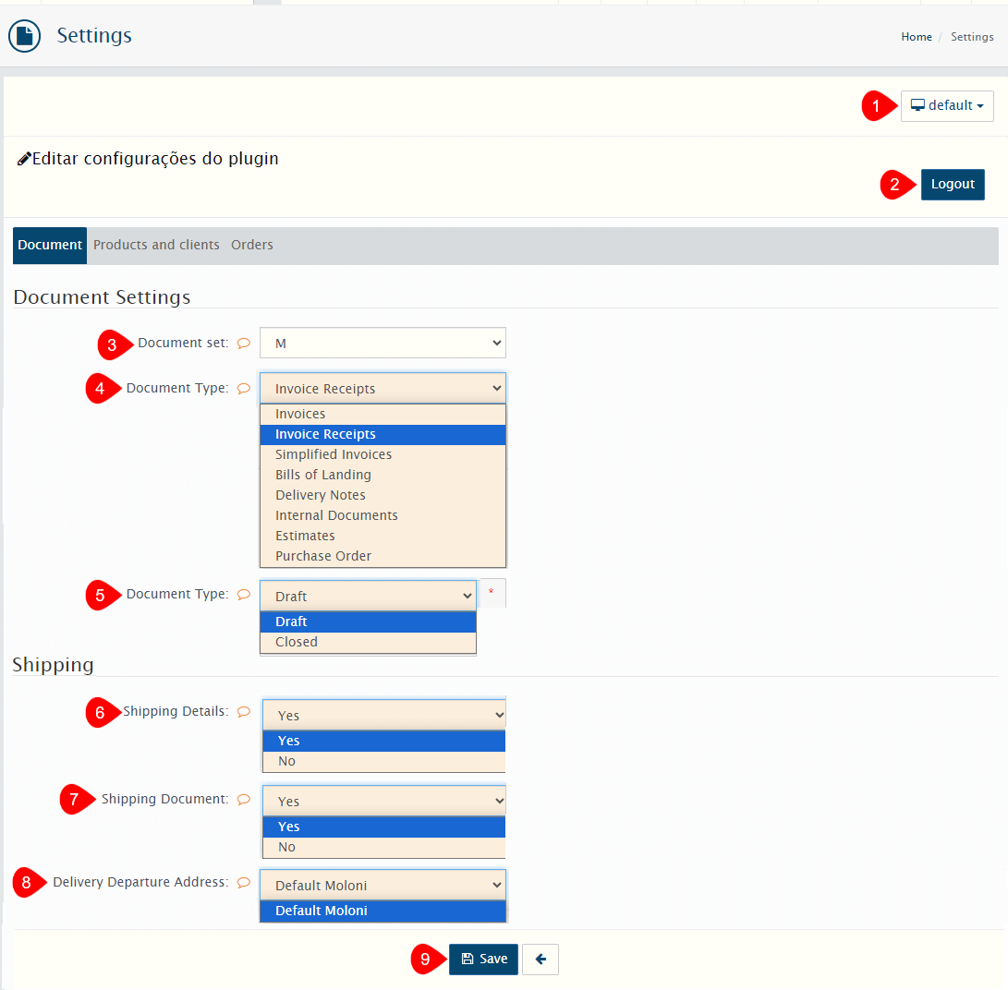Save the plugin settings
Image resolution: width=1008 pixels, height=990 pixels.
[x=484, y=960]
